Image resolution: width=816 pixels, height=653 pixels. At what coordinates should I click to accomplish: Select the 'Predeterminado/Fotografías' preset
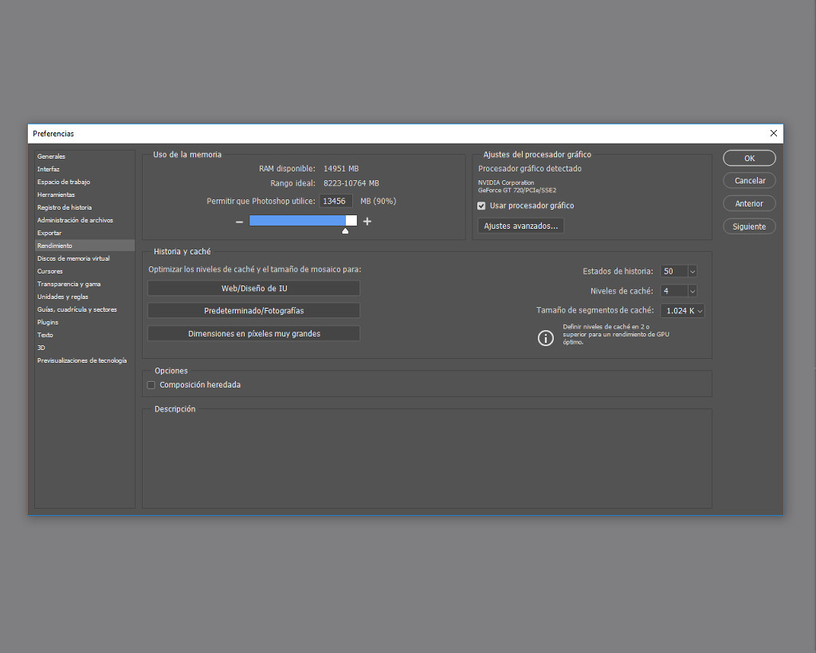[253, 310]
